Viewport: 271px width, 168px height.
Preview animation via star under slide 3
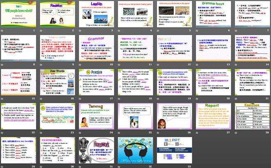(x=80, y=31)
